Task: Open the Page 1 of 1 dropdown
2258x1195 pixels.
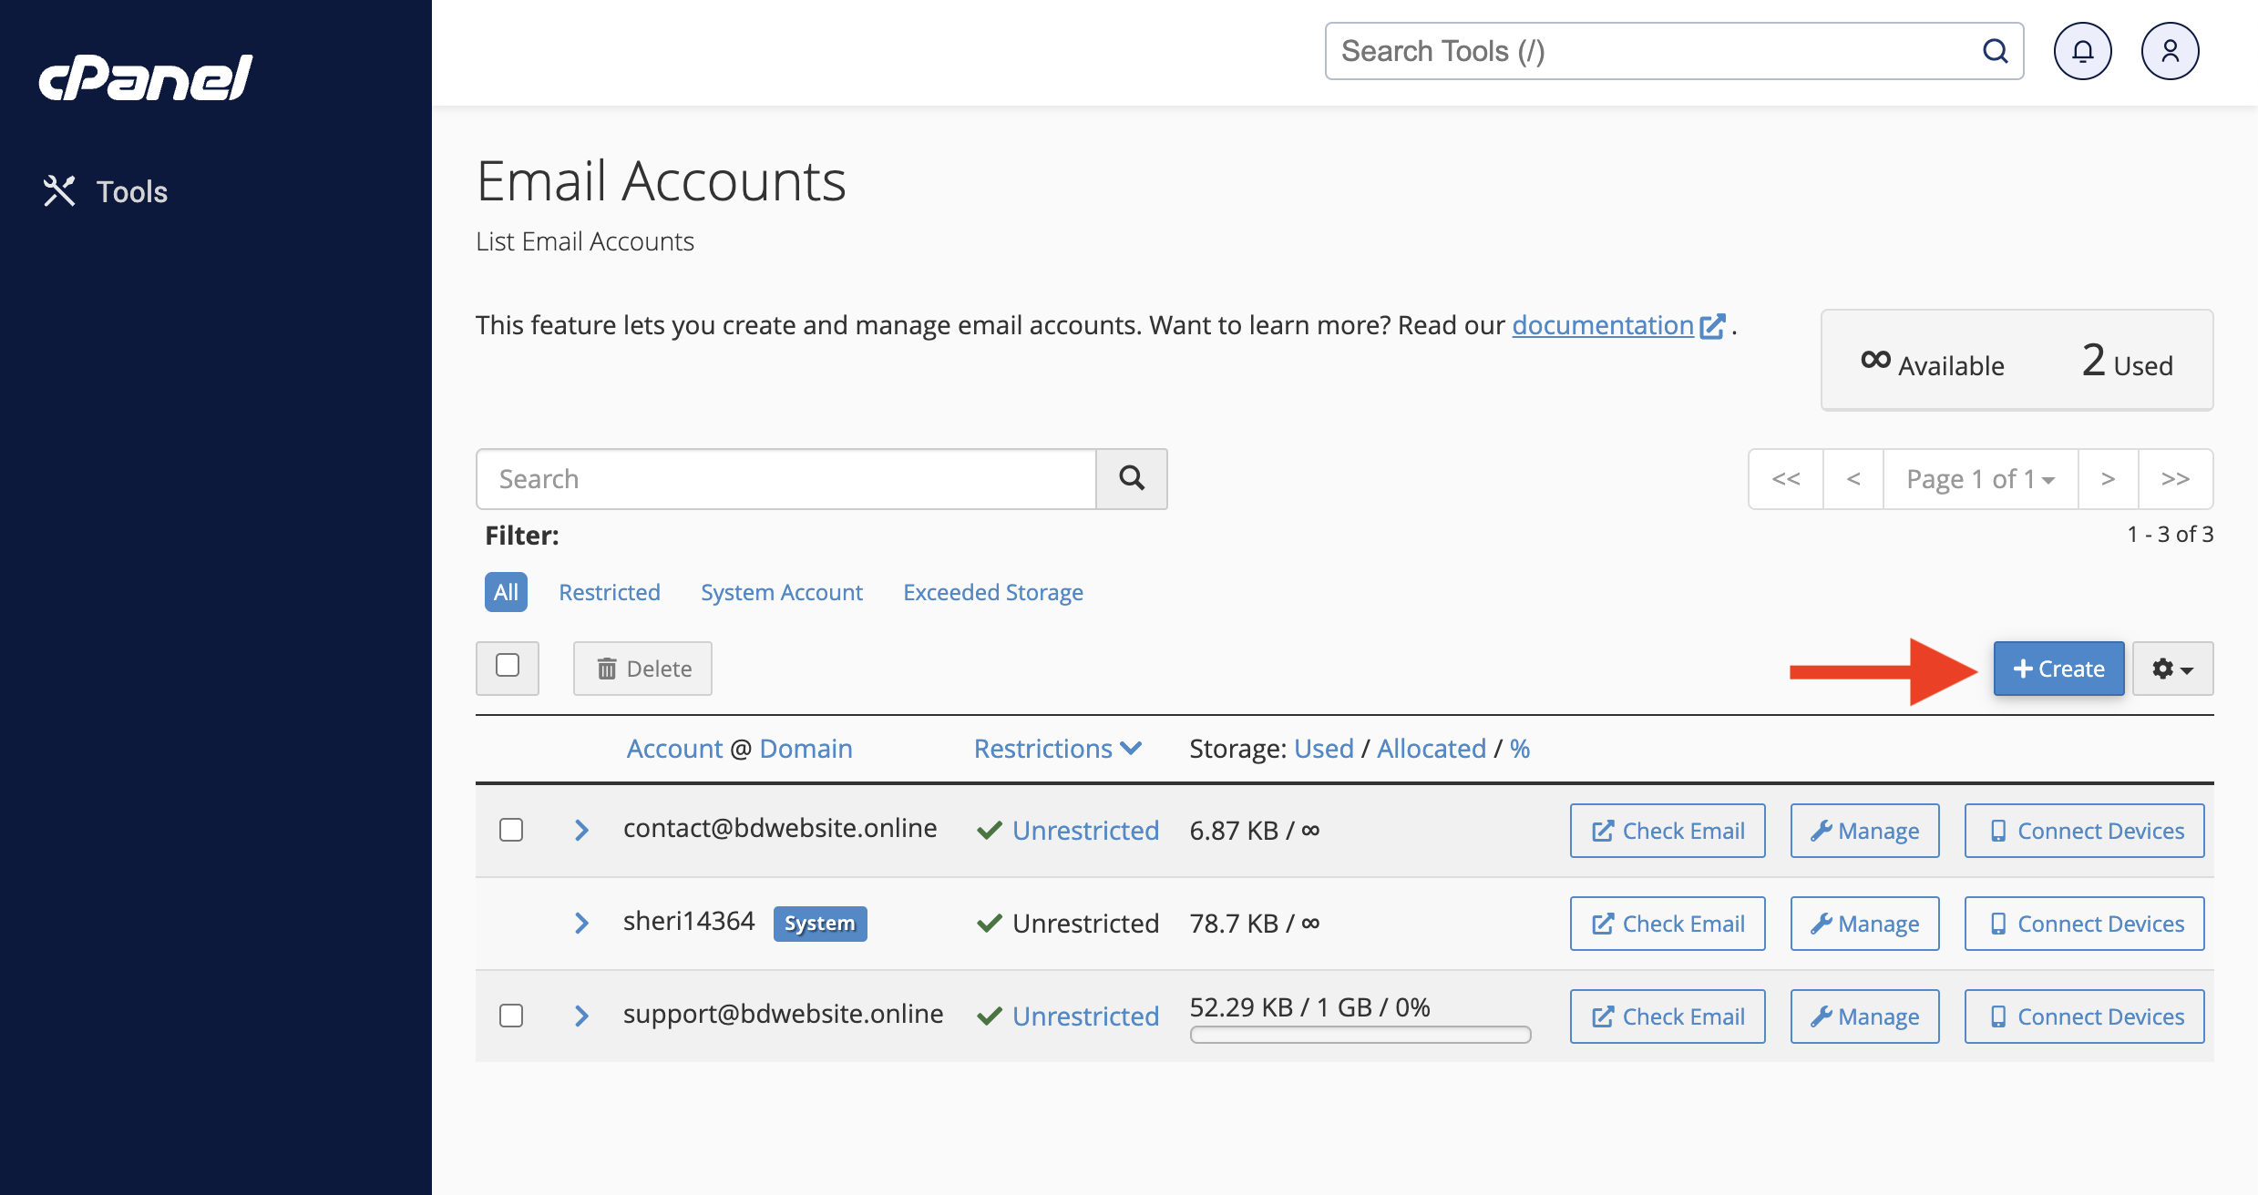Action: pos(1980,478)
